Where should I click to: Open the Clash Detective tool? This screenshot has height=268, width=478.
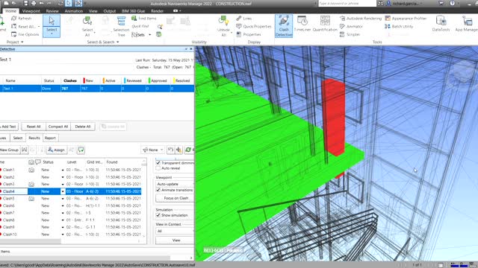pyautogui.click(x=284, y=26)
